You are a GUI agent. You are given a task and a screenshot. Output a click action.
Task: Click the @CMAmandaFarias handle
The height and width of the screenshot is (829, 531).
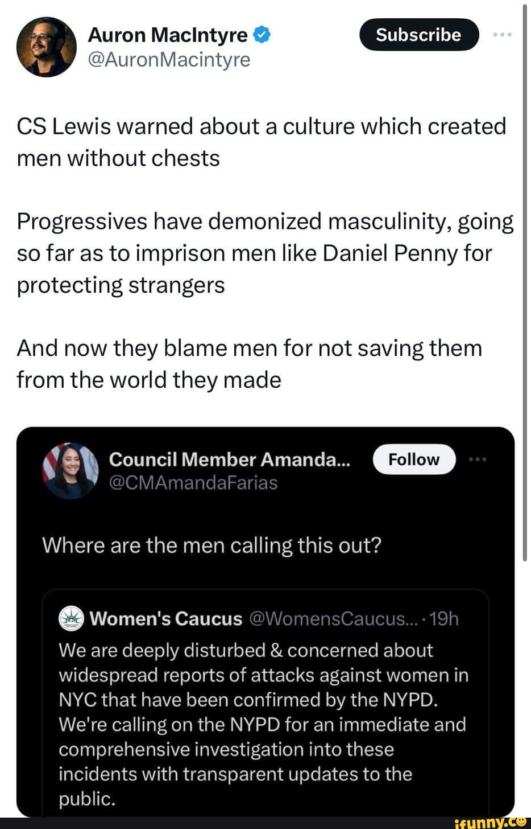pos(193,483)
